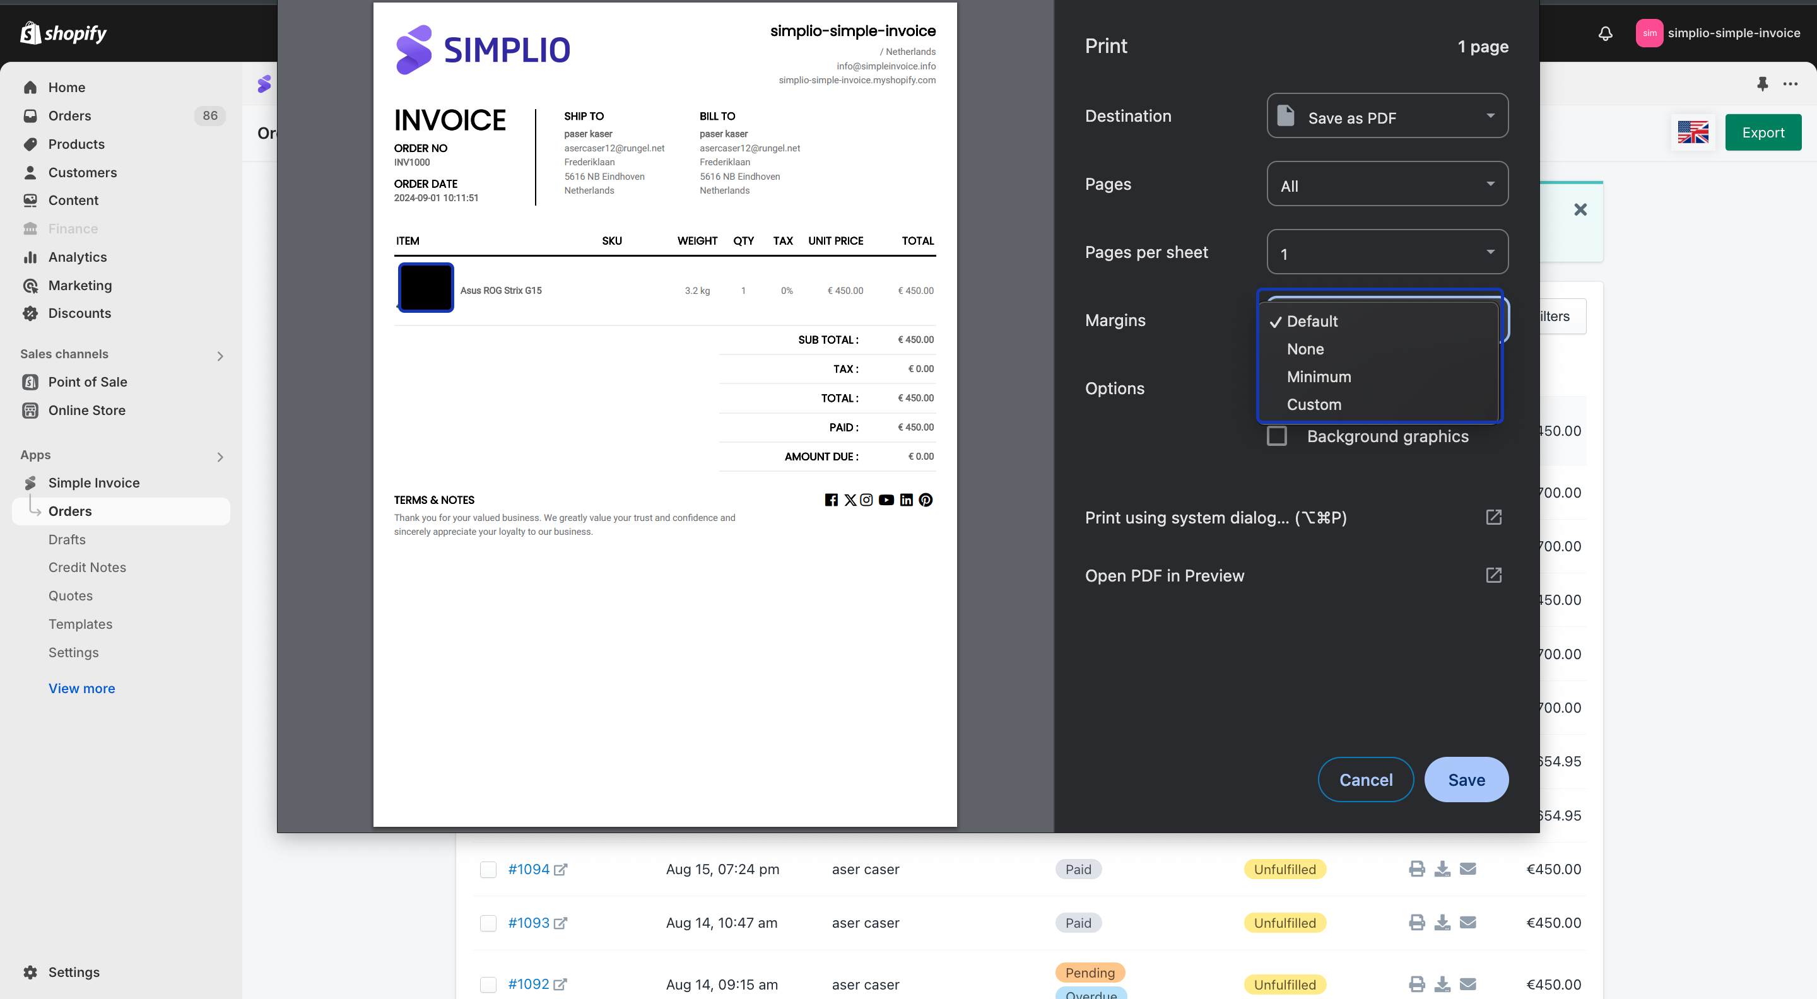
Task: Click the pin icon in app header
Action: [x=1762, y=84]
